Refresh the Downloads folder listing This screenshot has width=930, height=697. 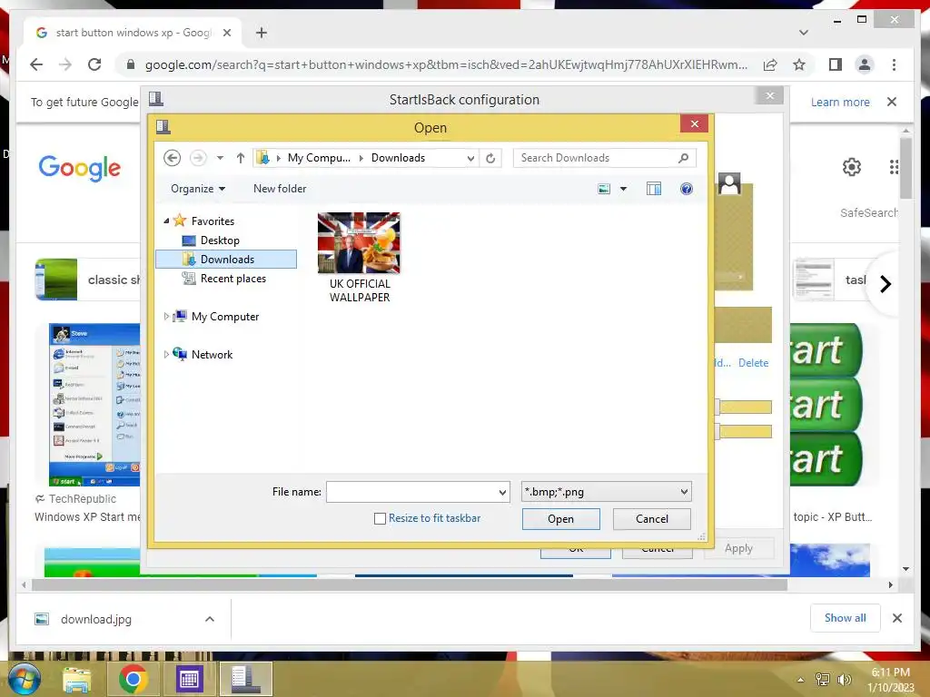[490, 158]
